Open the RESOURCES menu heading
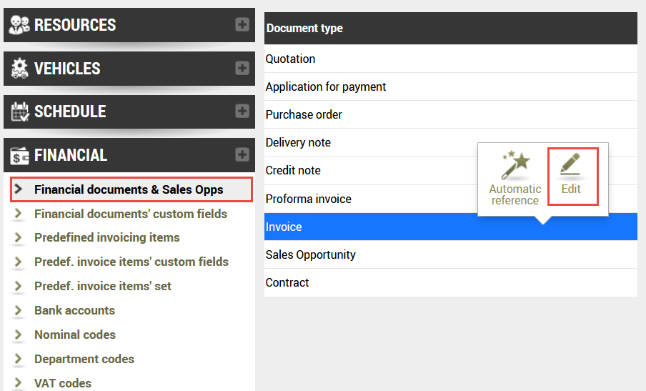This screenshot has width=646, height=391. 75,25
